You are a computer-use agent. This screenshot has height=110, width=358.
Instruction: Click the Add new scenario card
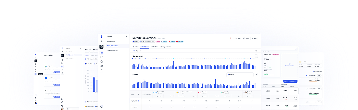289,65
